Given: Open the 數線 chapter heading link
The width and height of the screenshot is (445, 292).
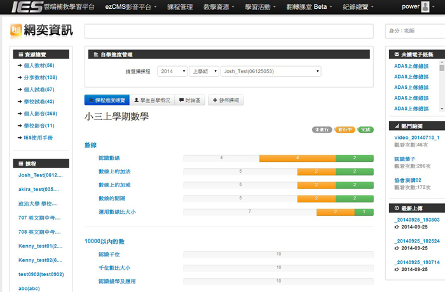Looking at the screenshot, I should coord(90,145).
